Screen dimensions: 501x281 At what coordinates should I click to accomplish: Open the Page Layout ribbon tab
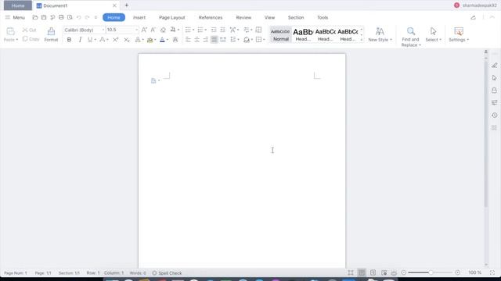pyautogui.click(x=172, y=17)
